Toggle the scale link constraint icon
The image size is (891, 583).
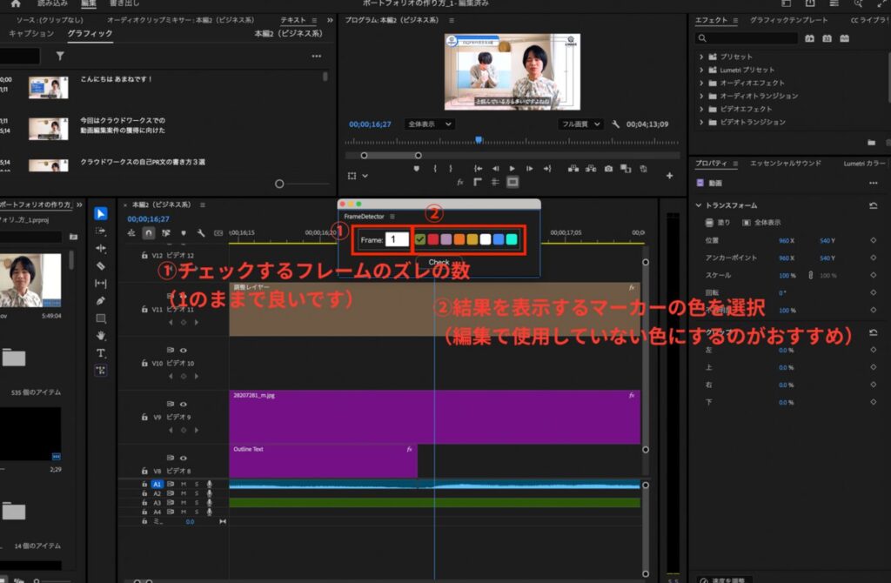pos(811,276)
